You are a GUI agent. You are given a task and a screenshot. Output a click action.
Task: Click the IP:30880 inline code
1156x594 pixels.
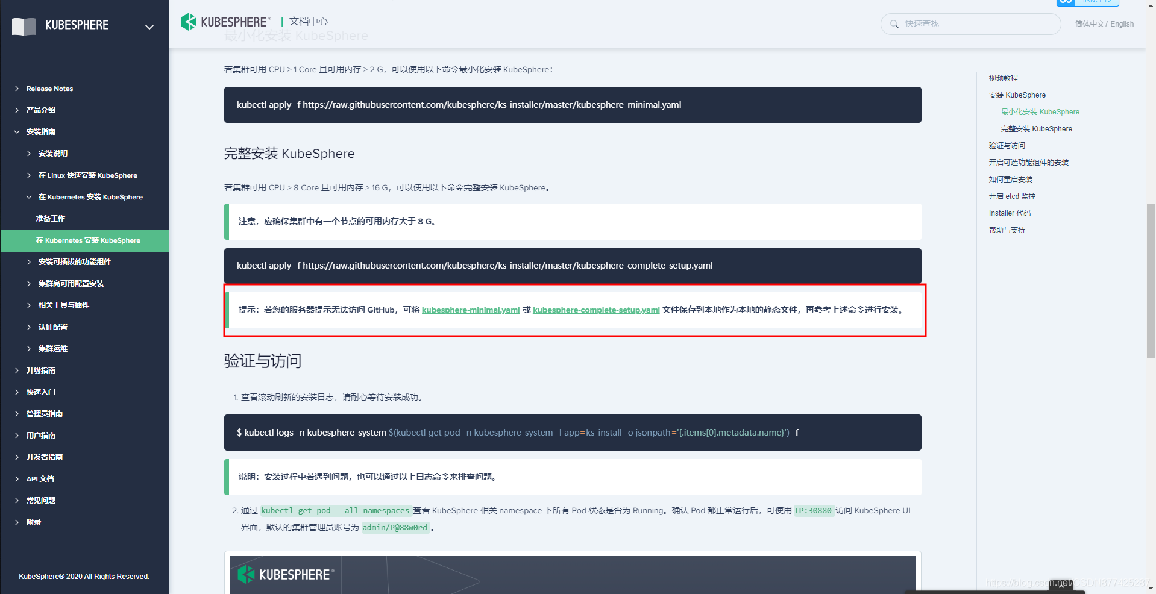[x=813, y=511]
